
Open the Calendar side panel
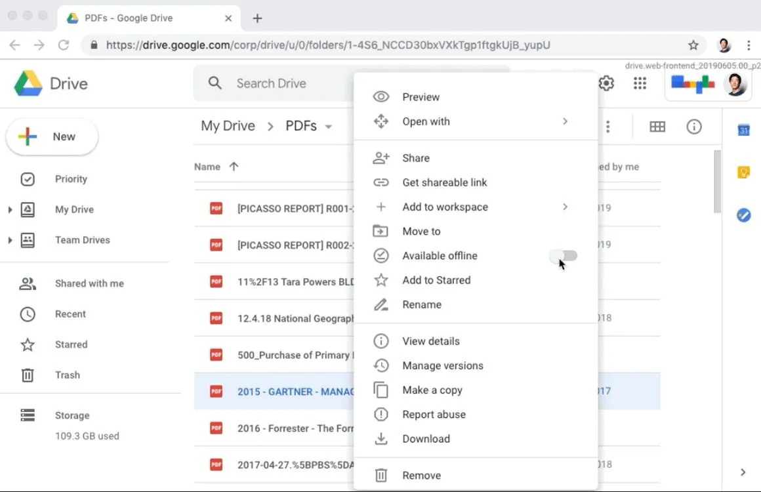(x=743, y=130)
